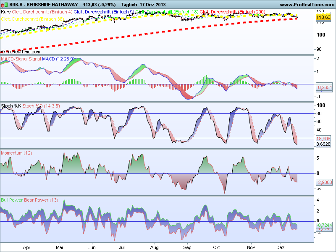Click the Okt label on time axis
The width and height of the screenshot is (336, 252).
point(216,247)
